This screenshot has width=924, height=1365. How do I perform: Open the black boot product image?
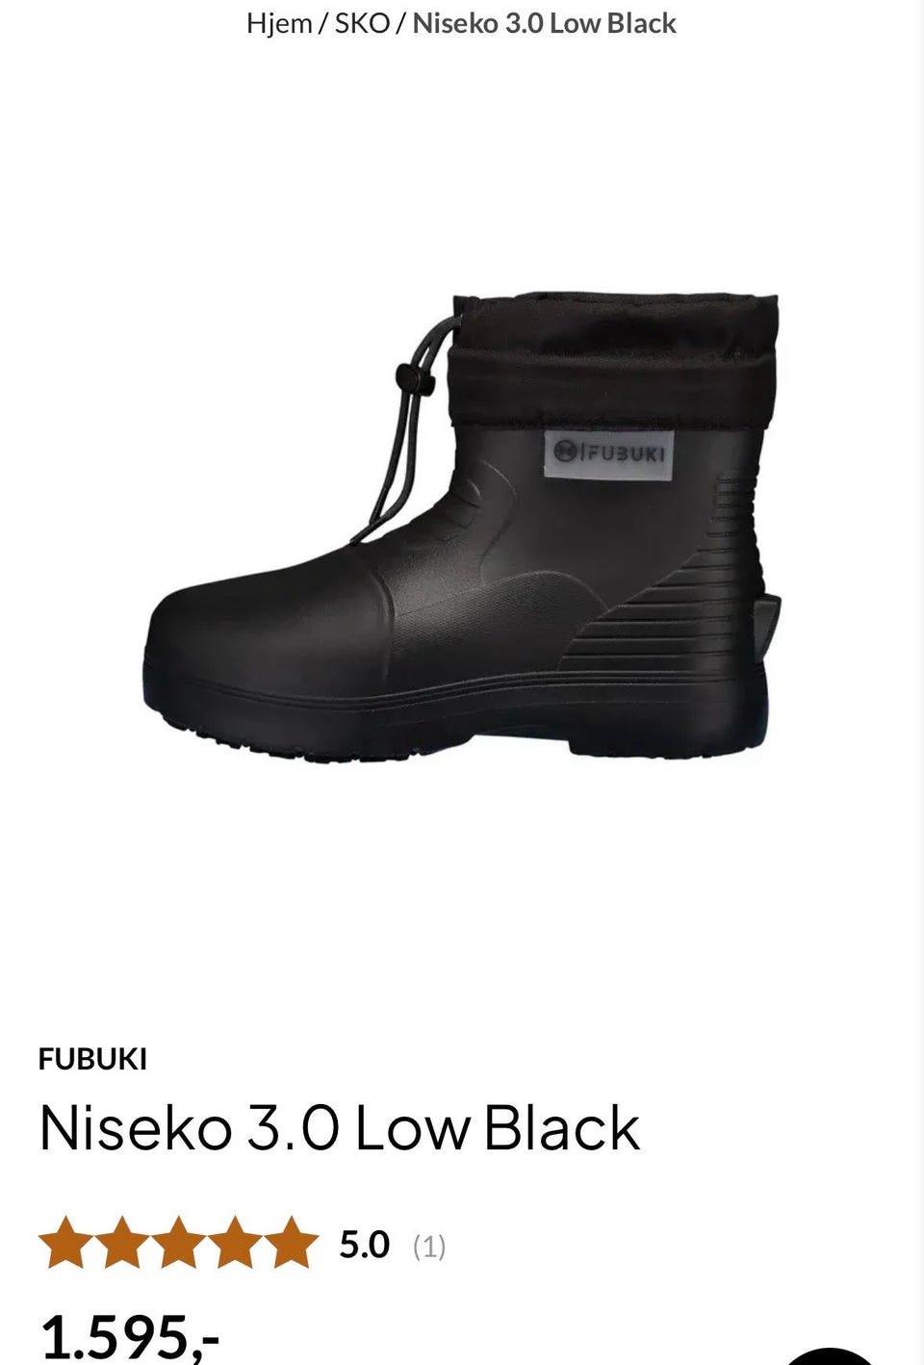click(464, 525)
